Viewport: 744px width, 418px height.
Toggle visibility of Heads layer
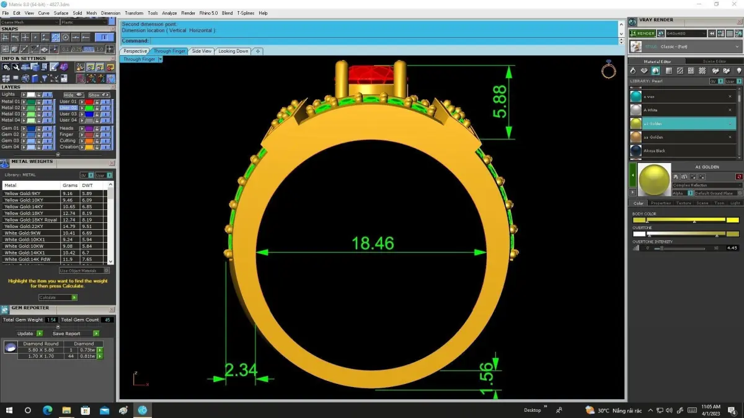coord(105,129)
